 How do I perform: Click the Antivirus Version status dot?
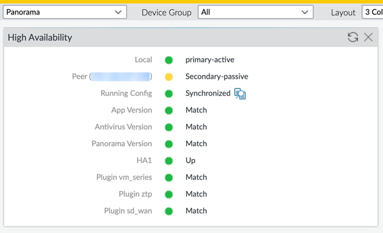[x=169, y=127]
